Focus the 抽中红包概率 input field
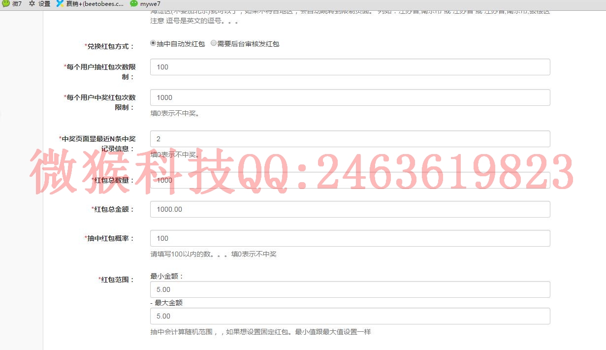This screenshot has width=606, height=350. point(350,238)
